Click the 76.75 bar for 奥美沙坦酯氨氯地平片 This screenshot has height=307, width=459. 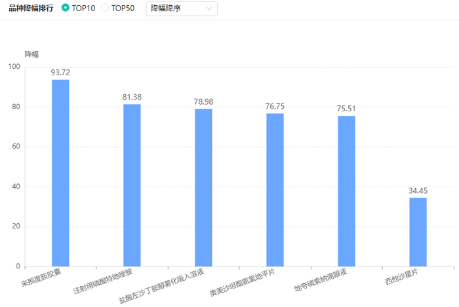point(275,190)
